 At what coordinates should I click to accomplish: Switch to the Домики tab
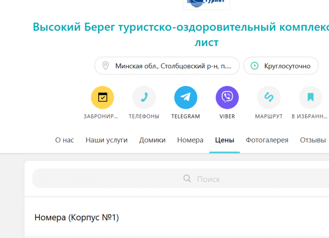point(152,140)
